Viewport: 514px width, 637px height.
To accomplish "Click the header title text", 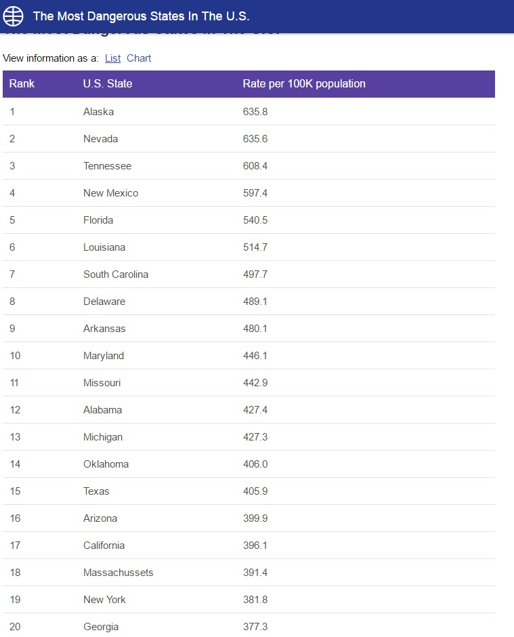I will (141, 16).
